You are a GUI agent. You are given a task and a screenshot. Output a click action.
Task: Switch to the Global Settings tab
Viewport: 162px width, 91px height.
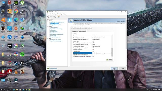coord(75,31)
